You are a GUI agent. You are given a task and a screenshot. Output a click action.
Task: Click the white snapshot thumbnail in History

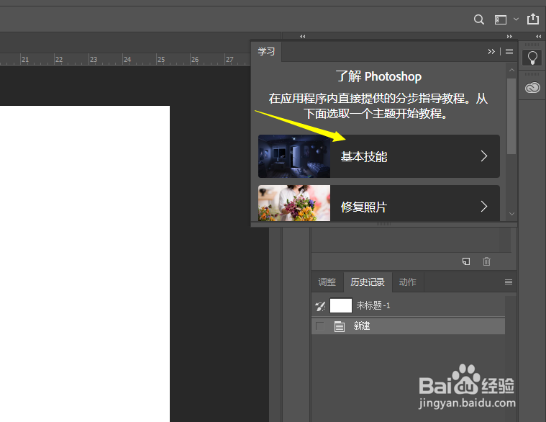click(x=341, y=305)
